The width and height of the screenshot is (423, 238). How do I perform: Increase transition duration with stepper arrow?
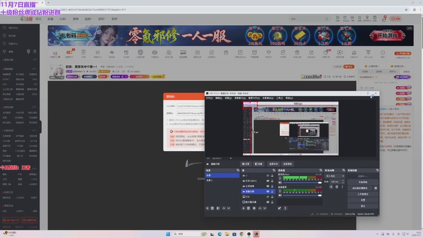pos(343,181)
